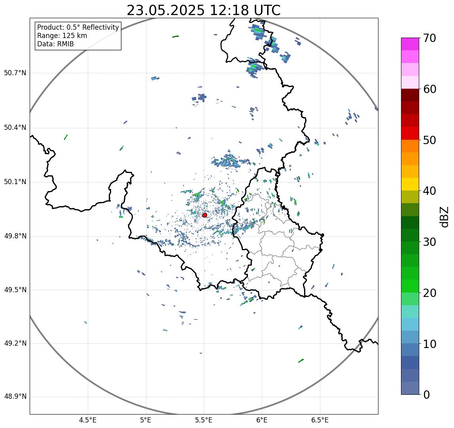Click the colorbar tick label 30

429,242
